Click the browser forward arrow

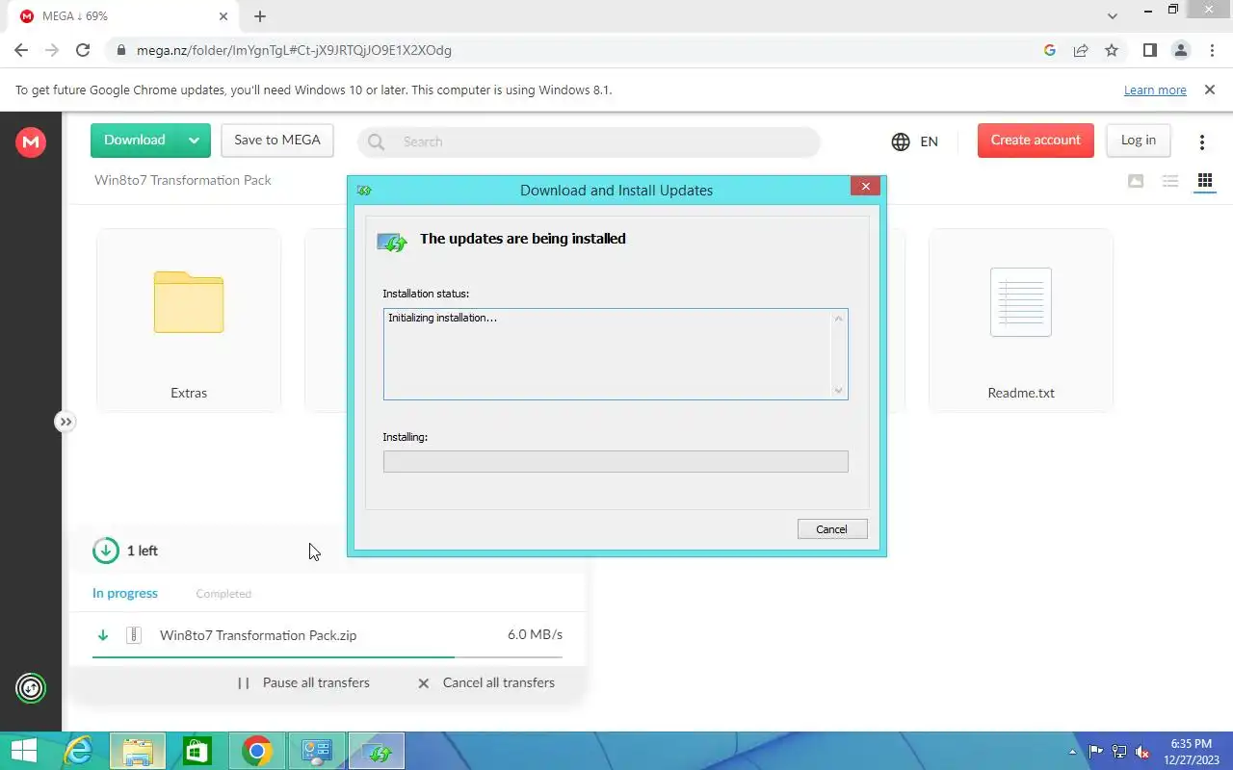pyautogui.click(x=52, y=50)
